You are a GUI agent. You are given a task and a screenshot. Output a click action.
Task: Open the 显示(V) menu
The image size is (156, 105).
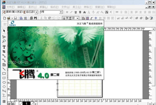[32, 7]
